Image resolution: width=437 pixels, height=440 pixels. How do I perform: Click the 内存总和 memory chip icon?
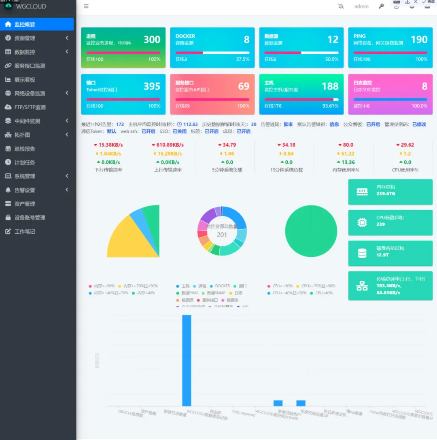click(362, 192)
